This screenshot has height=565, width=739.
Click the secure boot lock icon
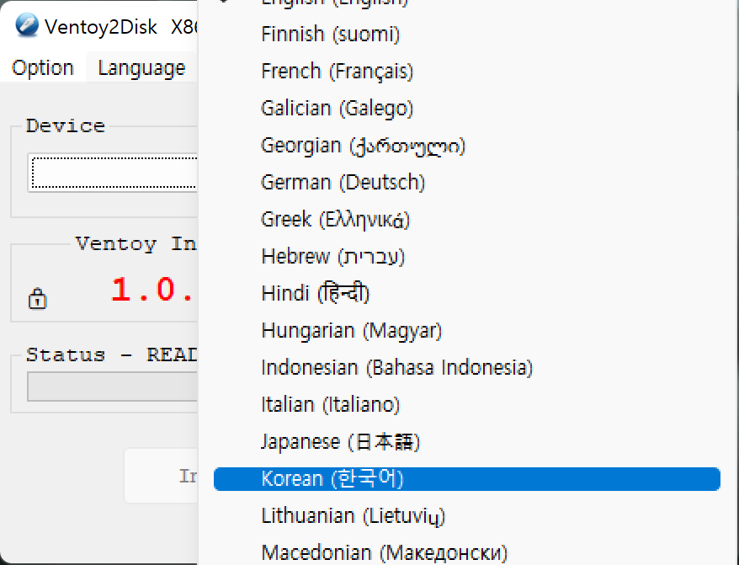37,299
